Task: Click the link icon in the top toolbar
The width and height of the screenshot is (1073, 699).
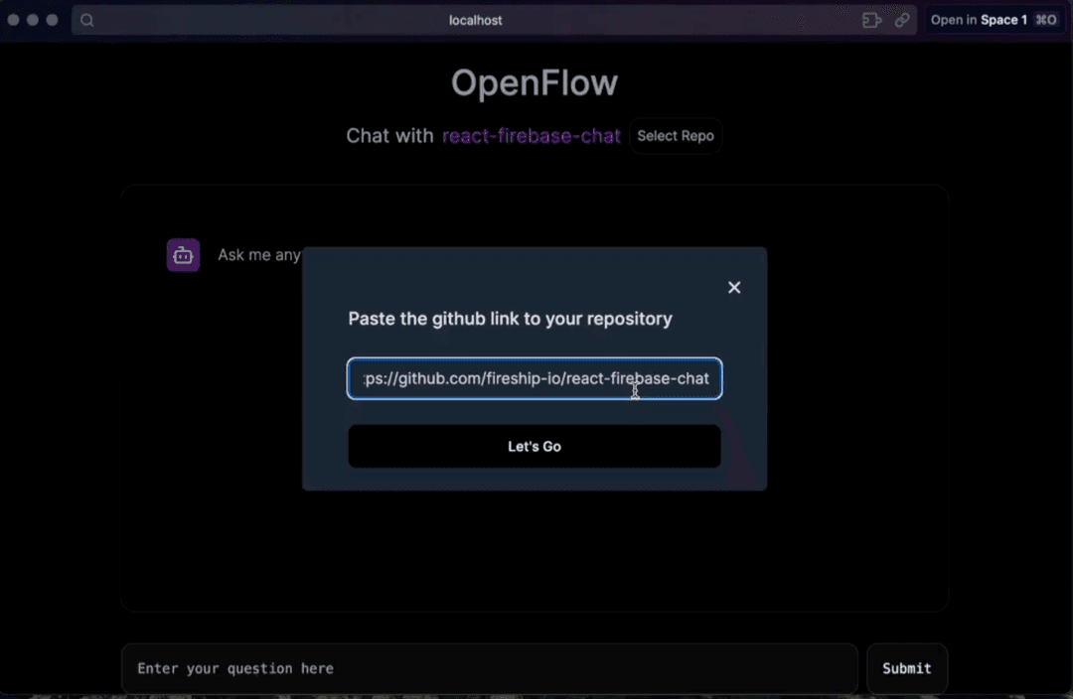Action: pyautogui.click(x=902, y=20)
